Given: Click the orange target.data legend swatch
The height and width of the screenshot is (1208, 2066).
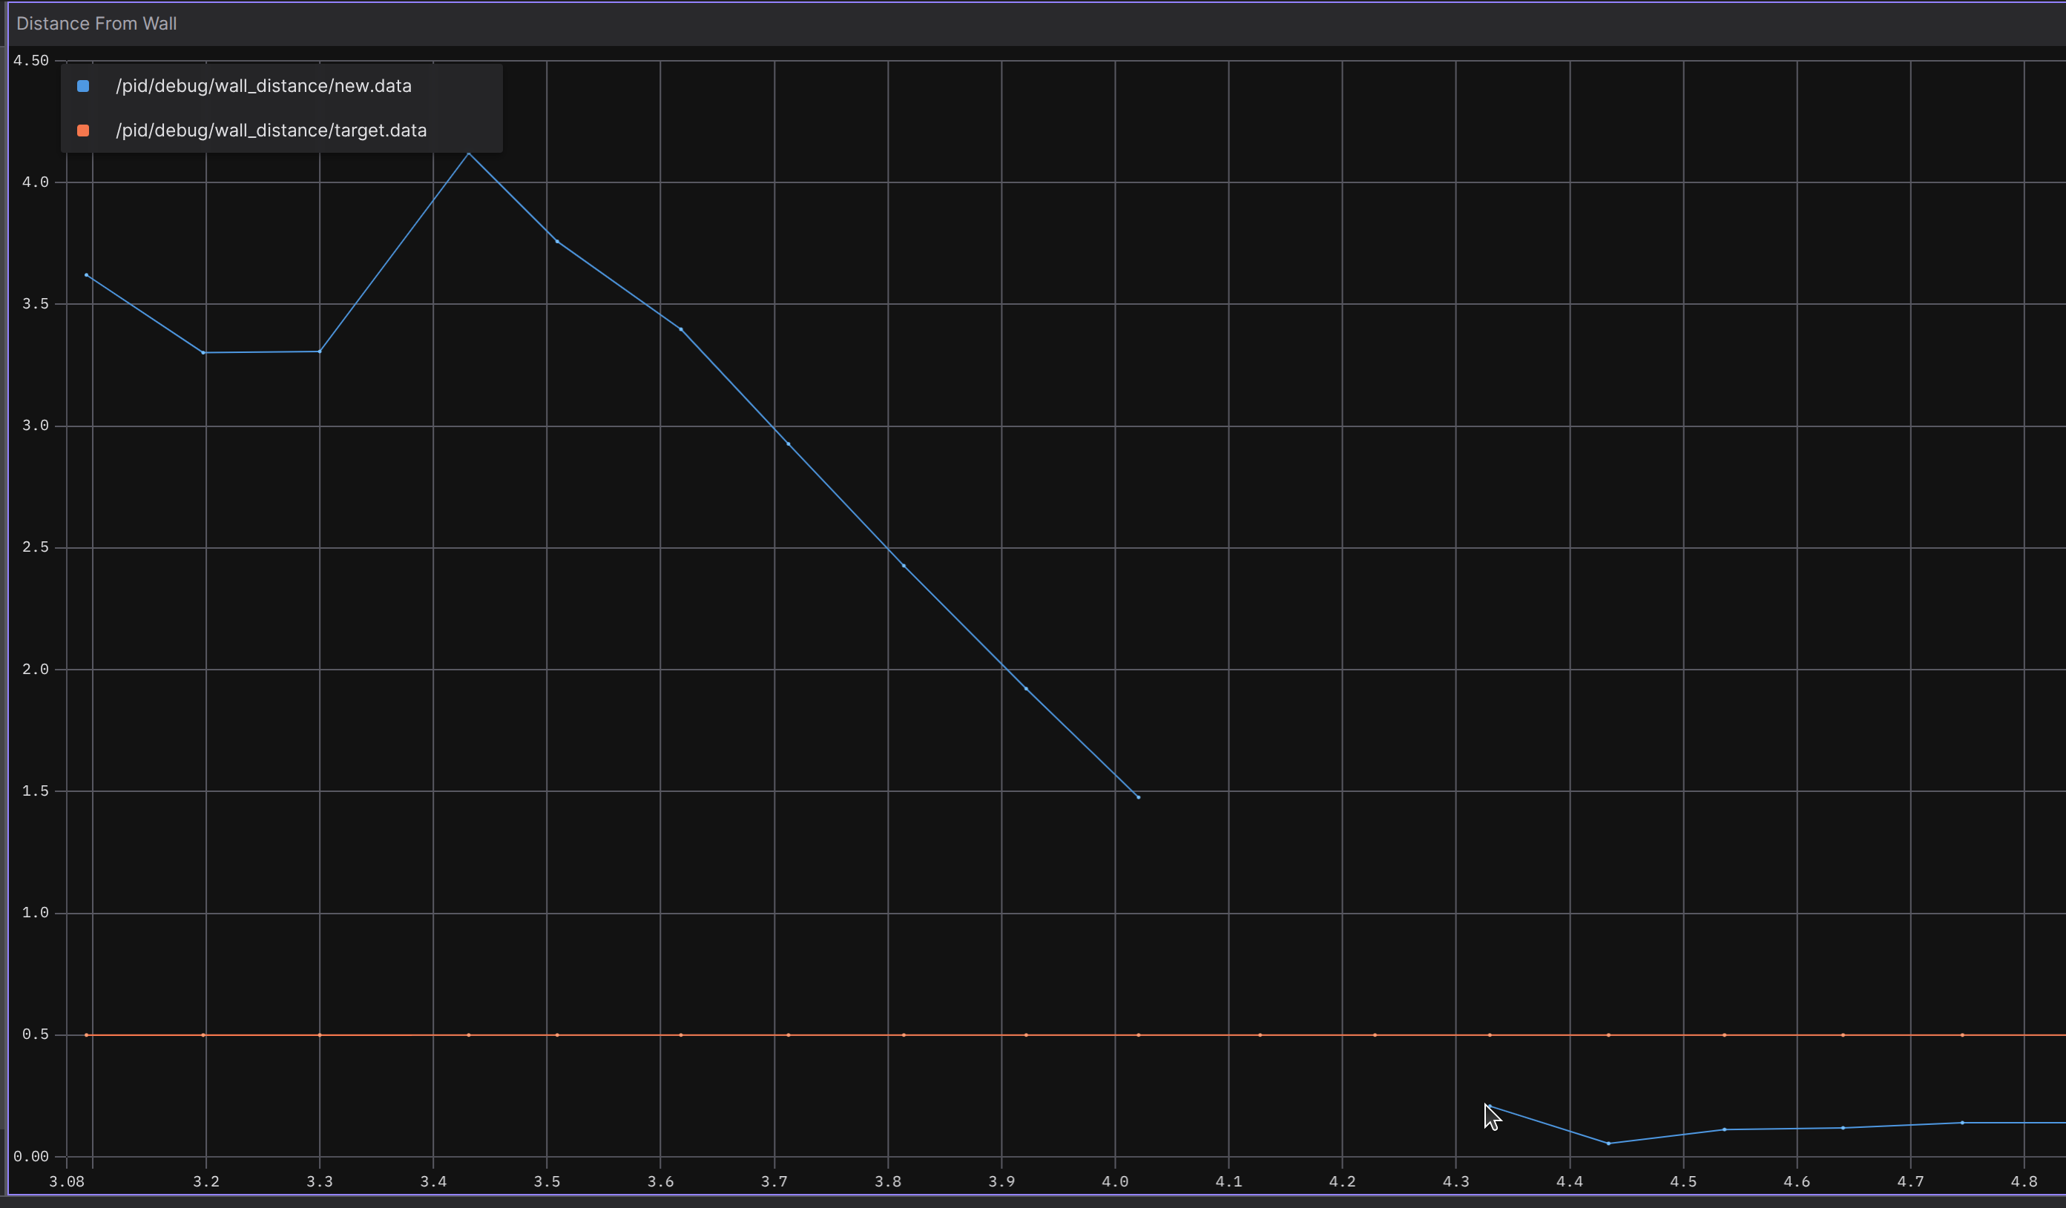Looking at the screenshot, I should [82, 131].
